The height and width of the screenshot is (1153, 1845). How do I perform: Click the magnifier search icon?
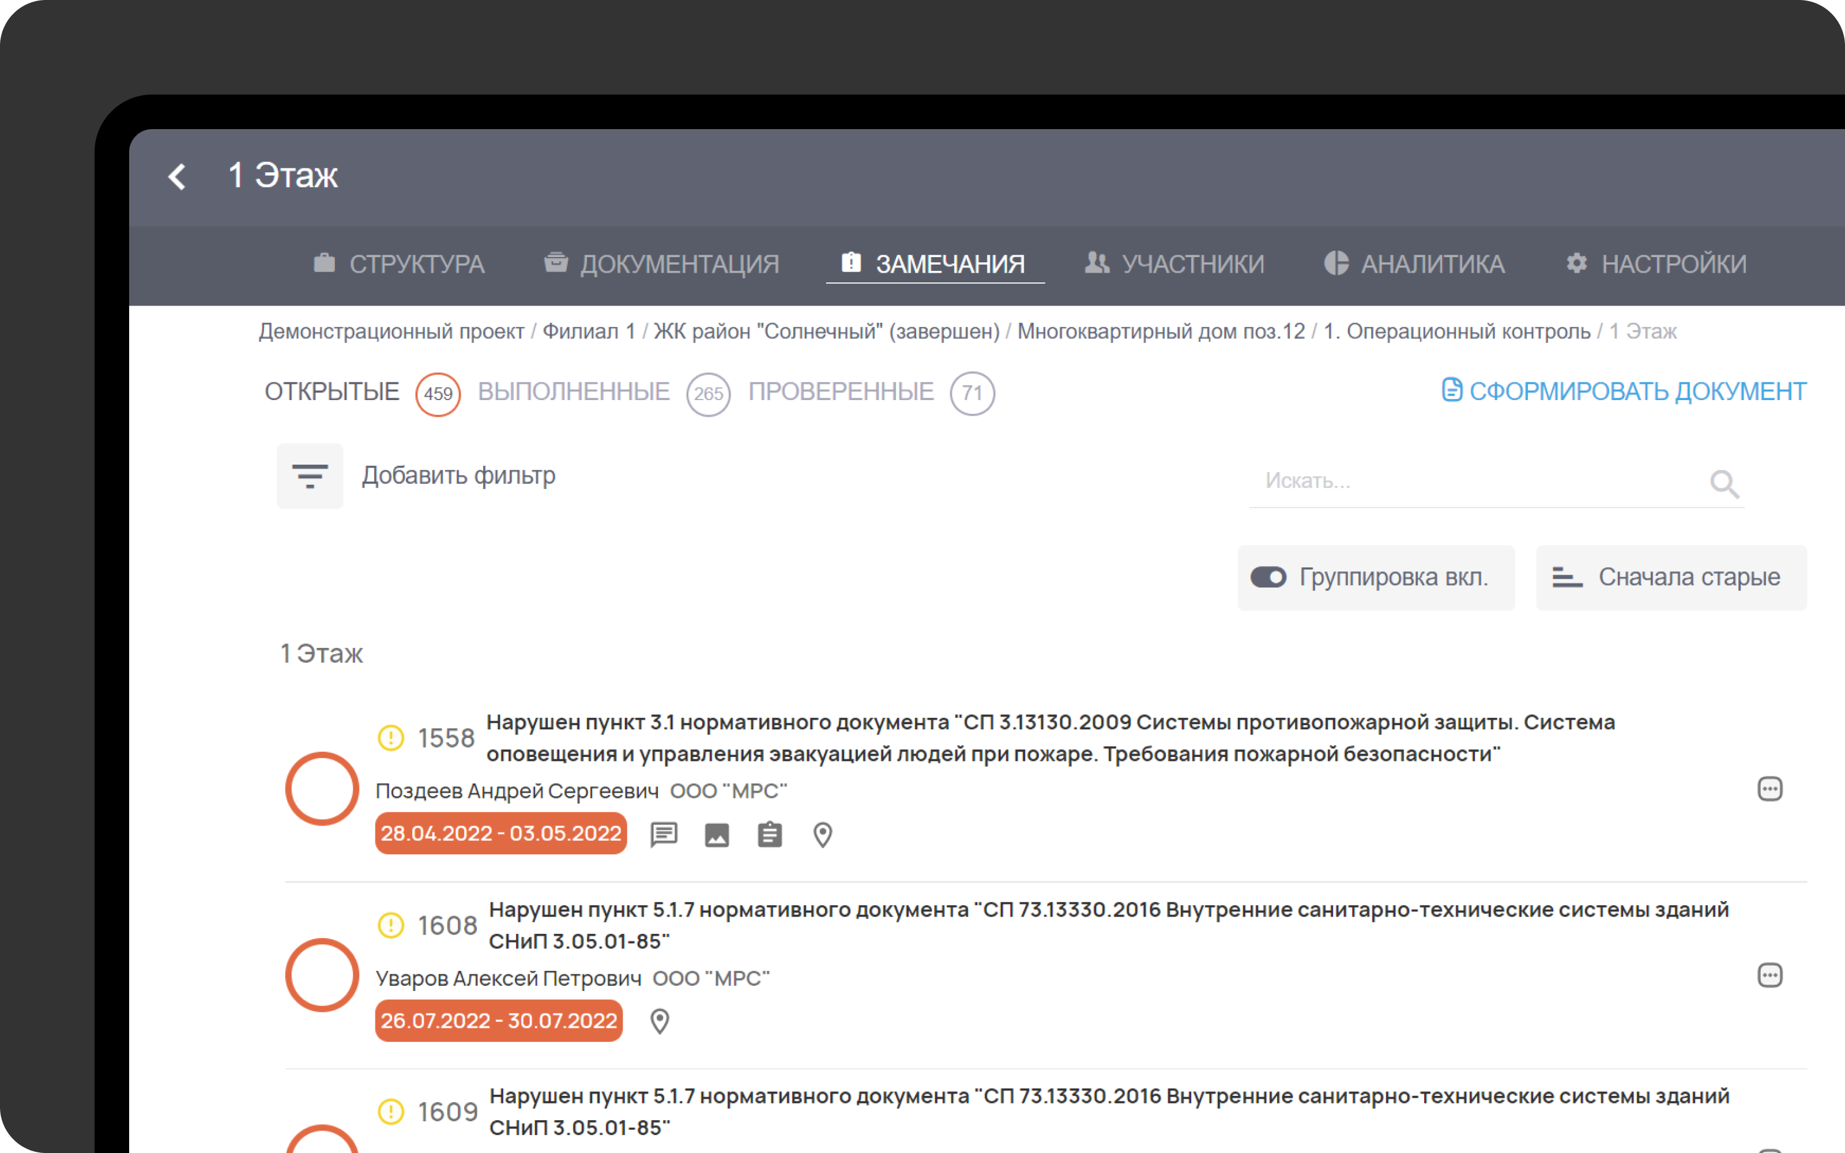(x=1724, y=484)
